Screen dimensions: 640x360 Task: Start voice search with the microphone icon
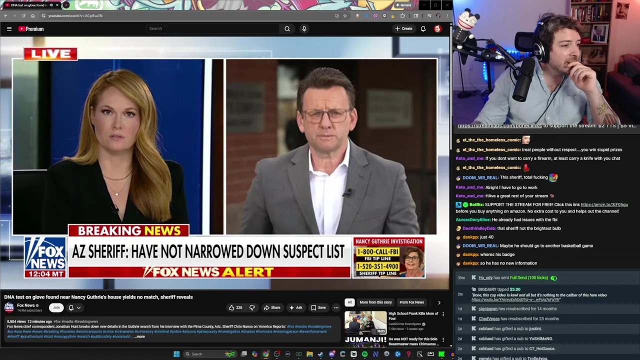tap(304, 28)
